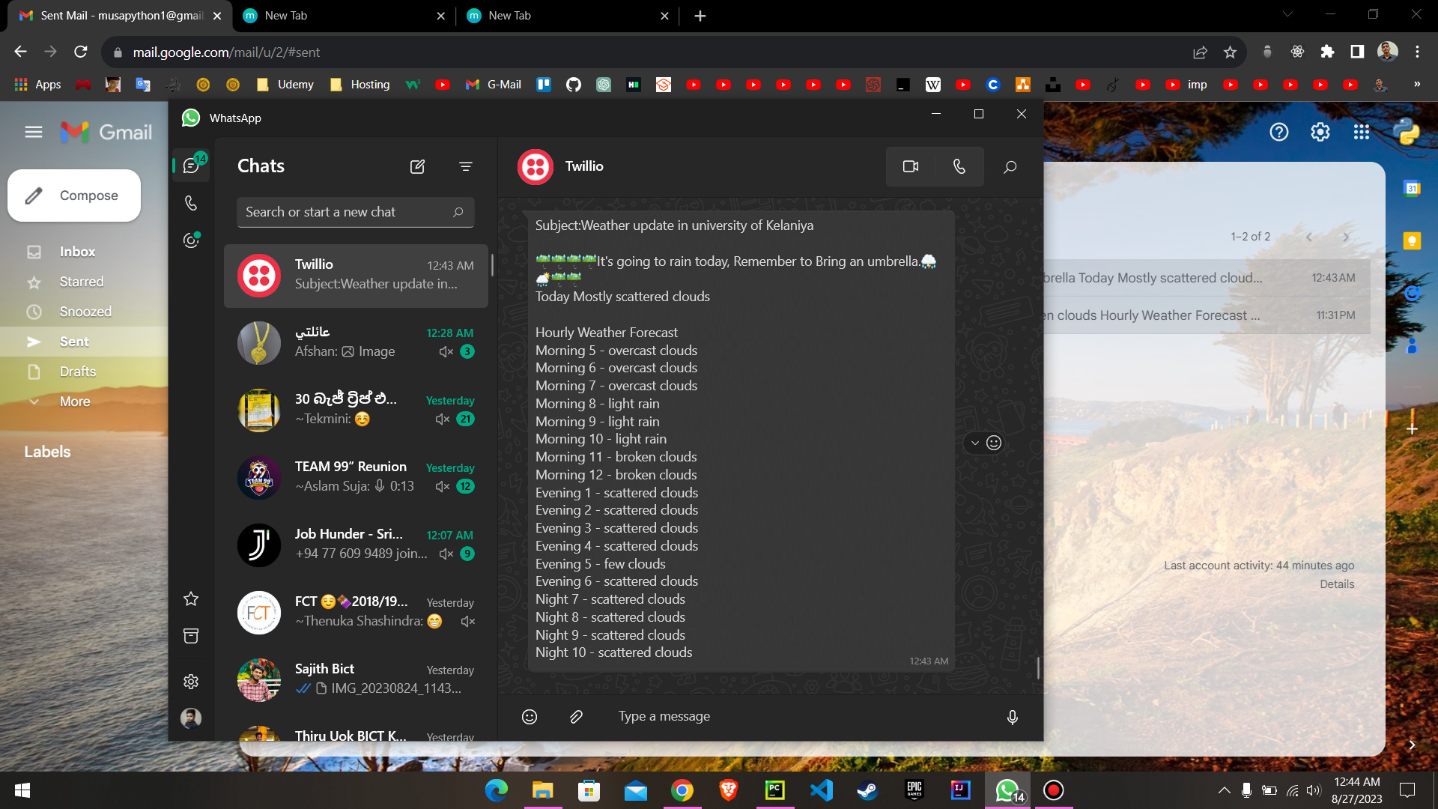Search within the Twillio conversation
Screen dimensions: 1438x809
click(x=1010, y=166)
